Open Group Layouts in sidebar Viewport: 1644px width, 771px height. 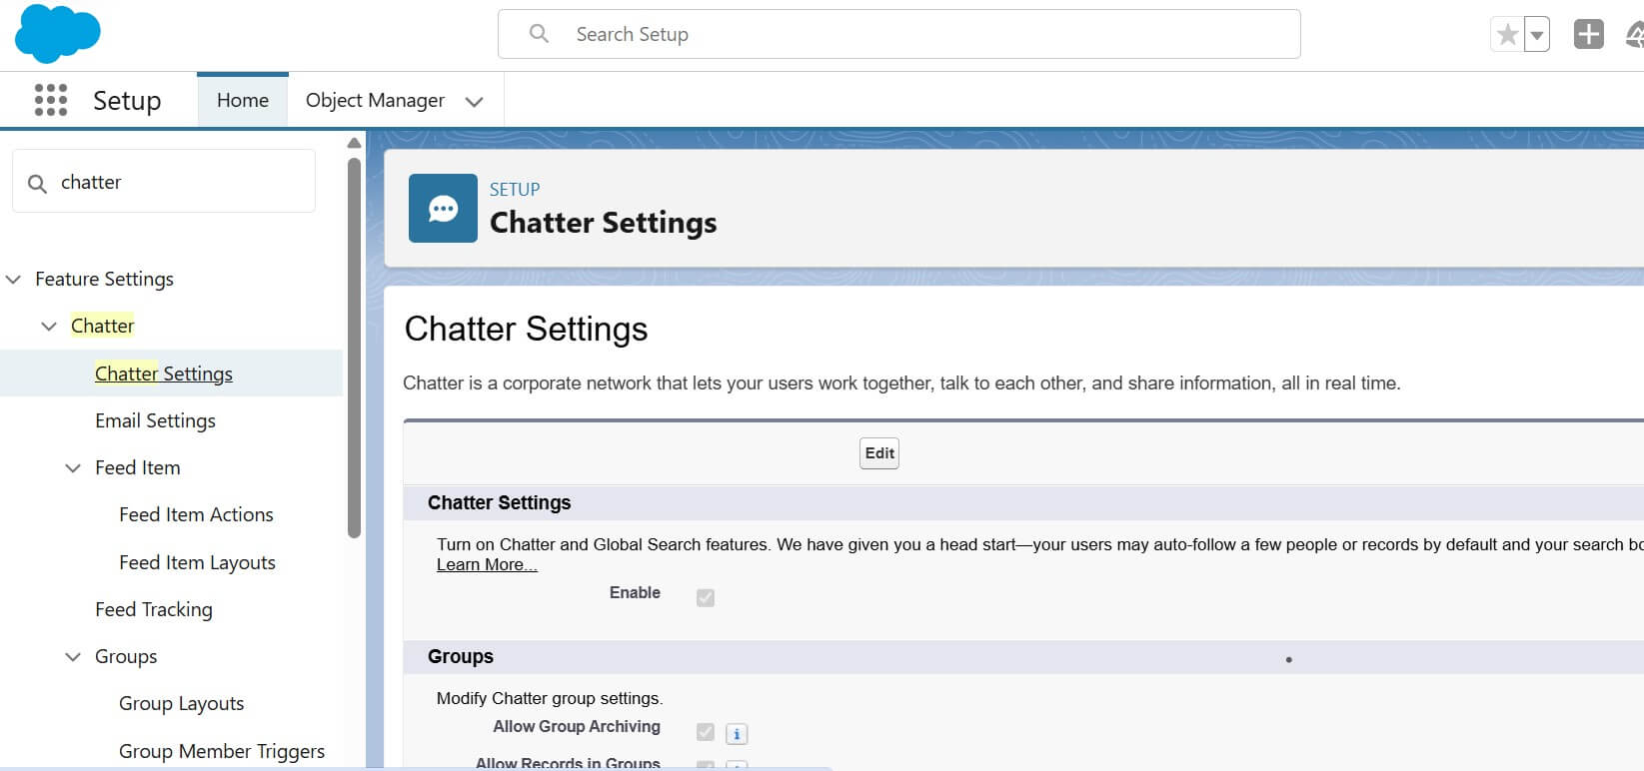click(x=181, y=703)
